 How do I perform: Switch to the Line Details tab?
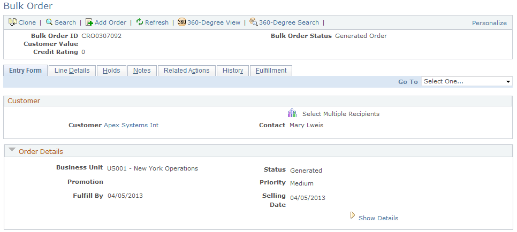72,71
